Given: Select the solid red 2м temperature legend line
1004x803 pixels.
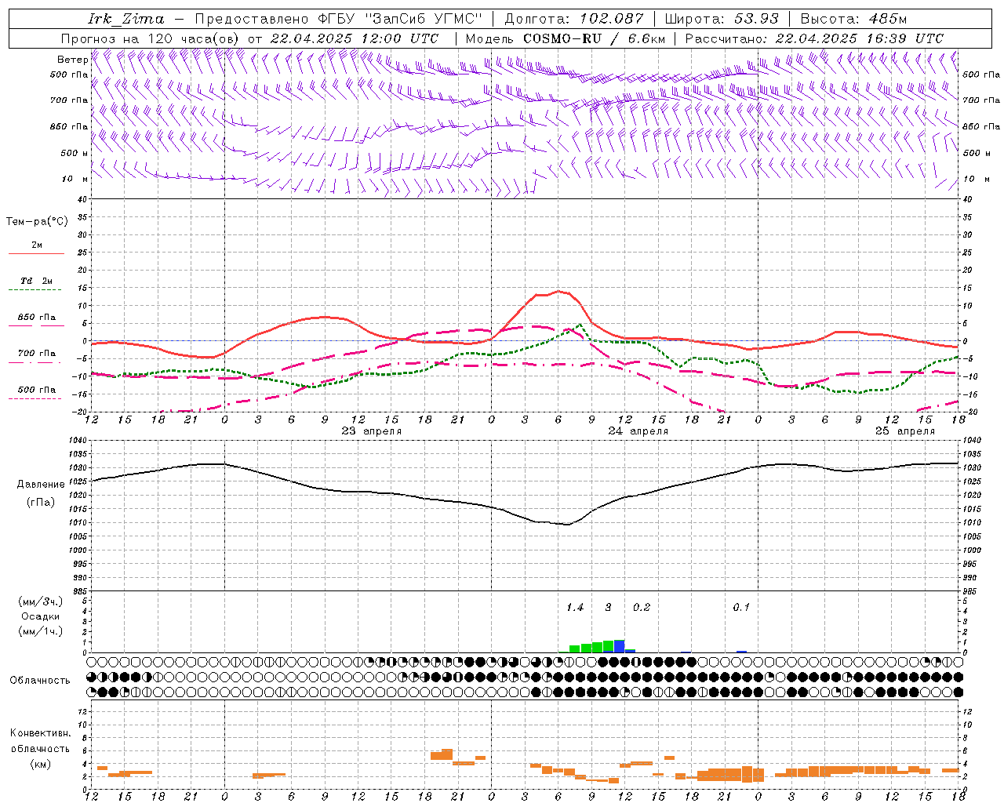Looking at the screenshot, I should coord(36,253).
